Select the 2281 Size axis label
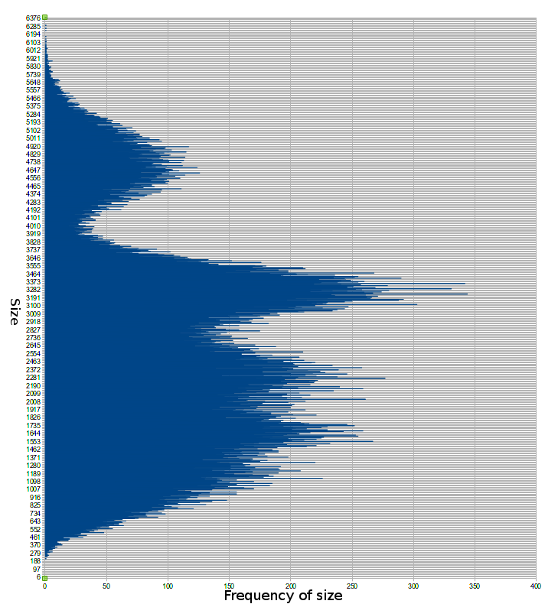558x604 pixels. 32,377
